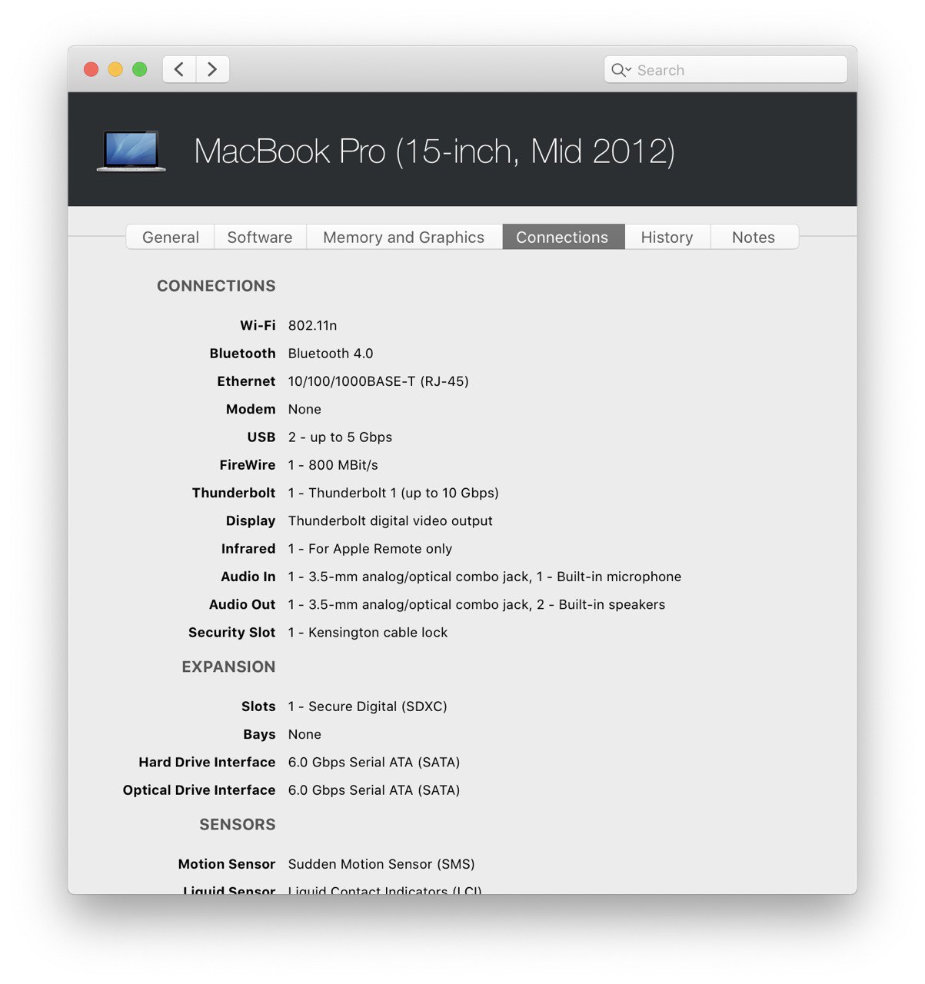Click 'Sudden Motion Sensor (SMS)' value
Viewport: 925px width, 984px height.
point(381,865)
